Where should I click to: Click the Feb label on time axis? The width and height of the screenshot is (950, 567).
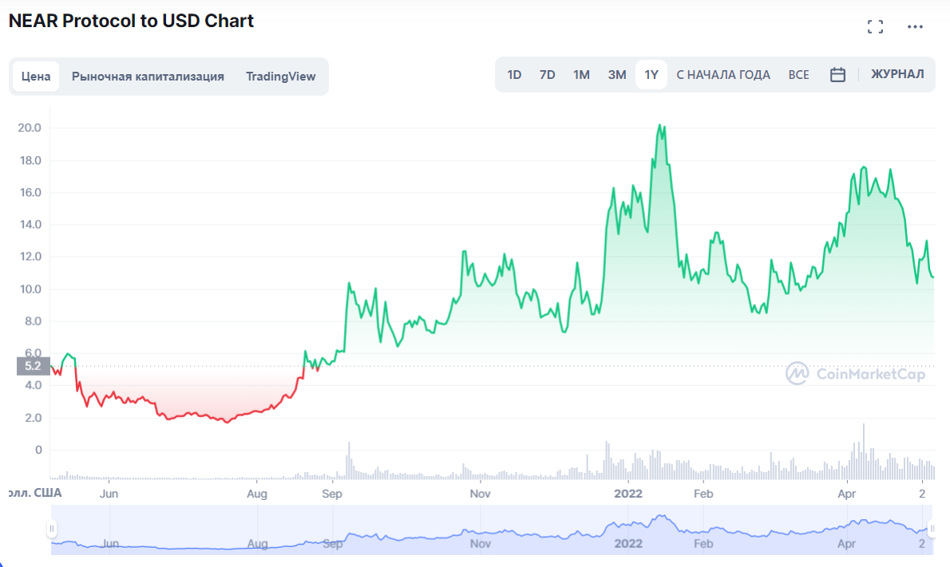[703, 494]
